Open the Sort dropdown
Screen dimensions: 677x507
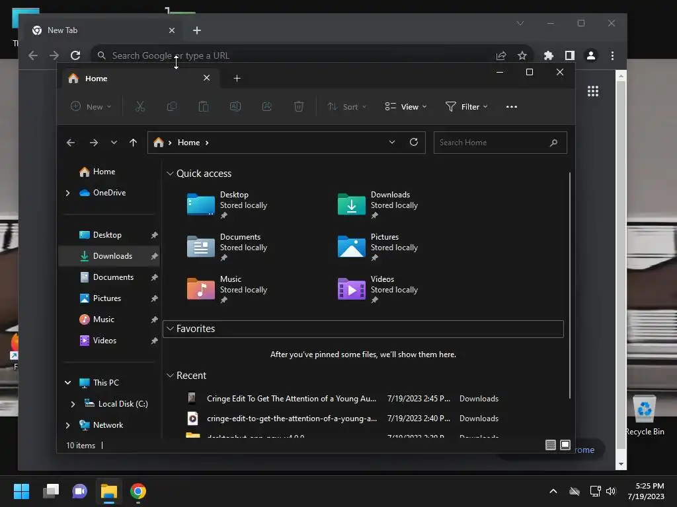coord(346,106)
